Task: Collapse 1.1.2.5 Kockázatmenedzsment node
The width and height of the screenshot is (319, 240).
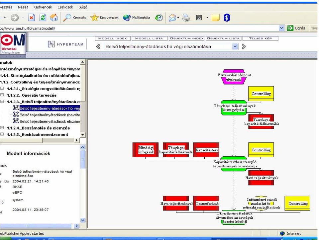Action: 2,134
